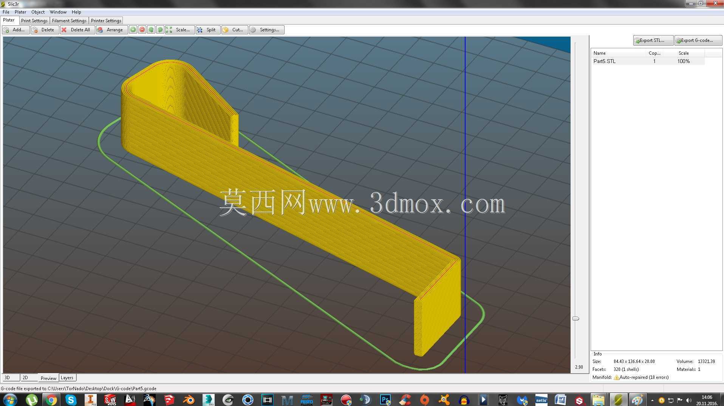Open Paint from the taskbar
The image size is (724, 406).
click(x=637, y=400)
